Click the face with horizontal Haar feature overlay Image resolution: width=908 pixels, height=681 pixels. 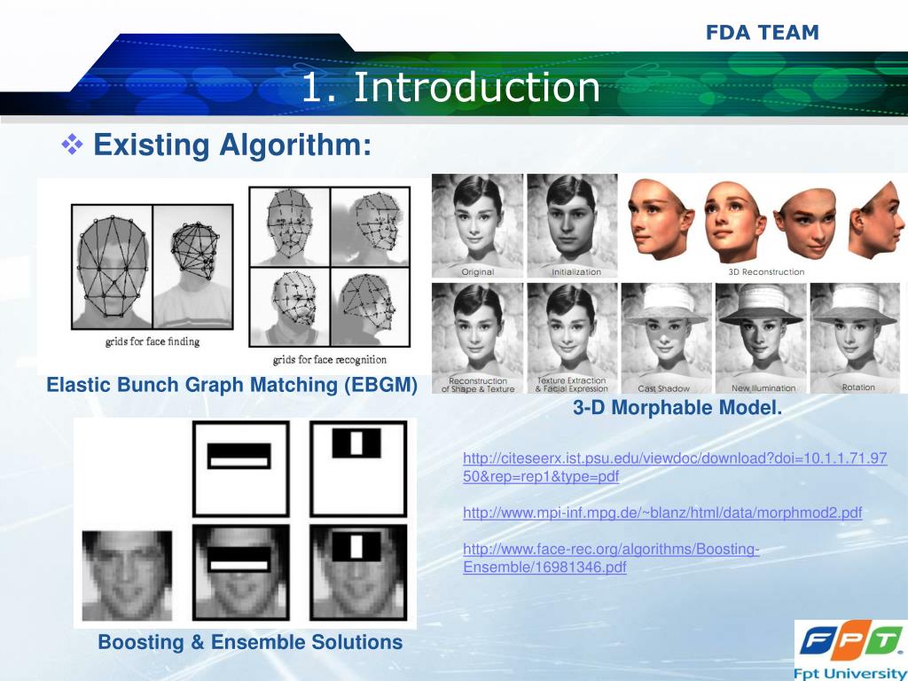(x=241, y=572)
